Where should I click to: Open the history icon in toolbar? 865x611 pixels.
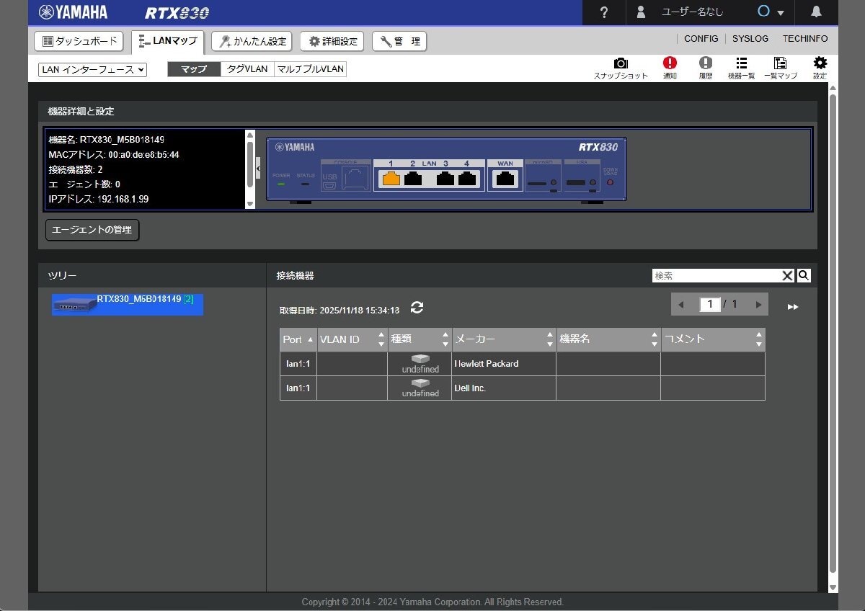[705, 64]
